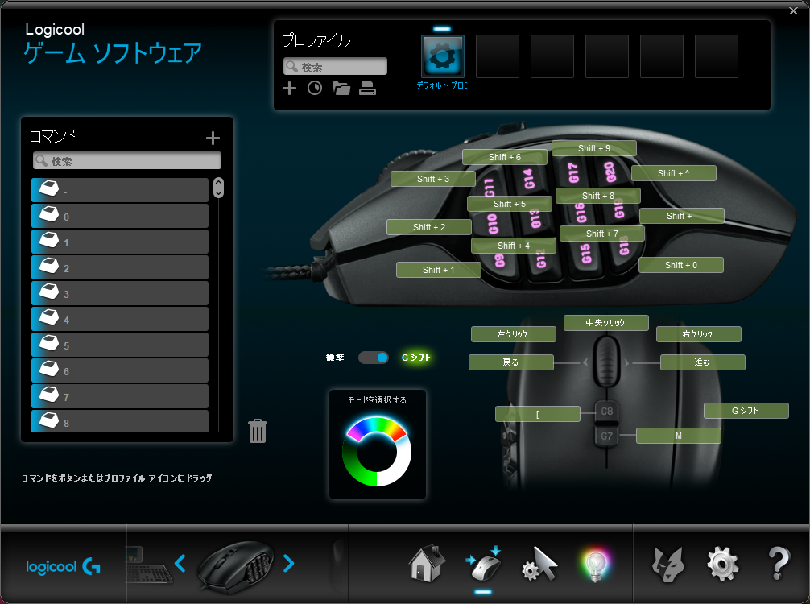
Task: Click the '[' assignment label for G8
Action: tap(538, 414)
